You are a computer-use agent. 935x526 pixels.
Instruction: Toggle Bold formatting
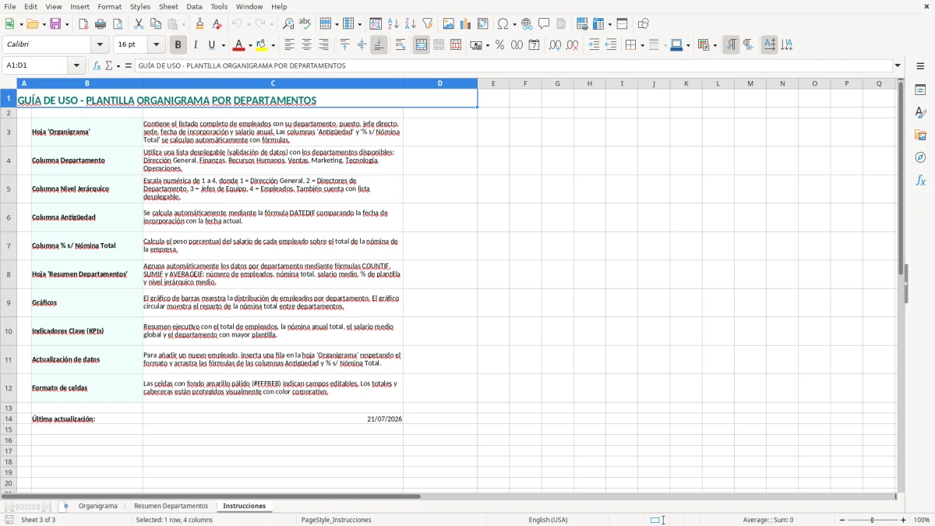(178, 45)
